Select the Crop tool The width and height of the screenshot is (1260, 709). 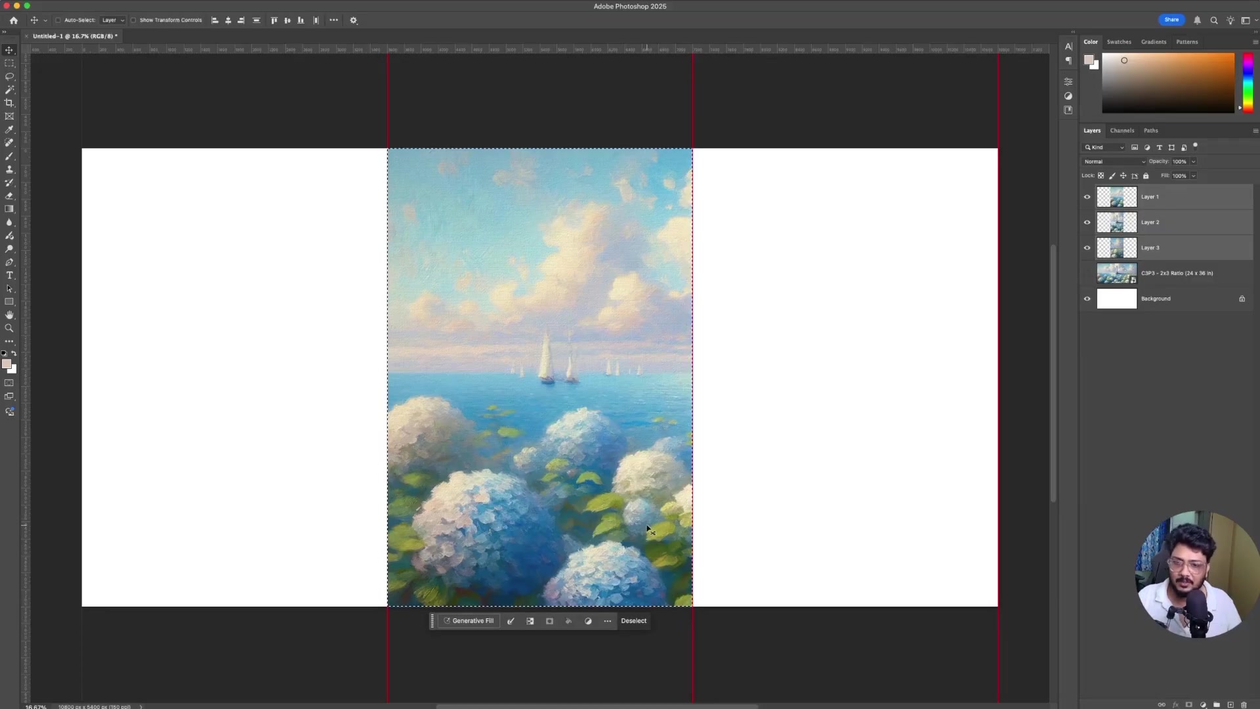point(9,103)
